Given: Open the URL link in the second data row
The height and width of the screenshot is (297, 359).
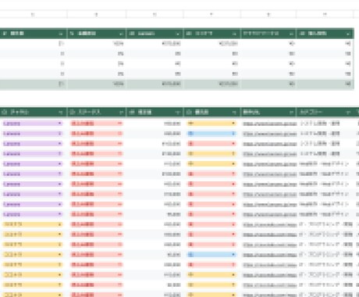Looking at the screenshot, I should click(x=270, y=134).
